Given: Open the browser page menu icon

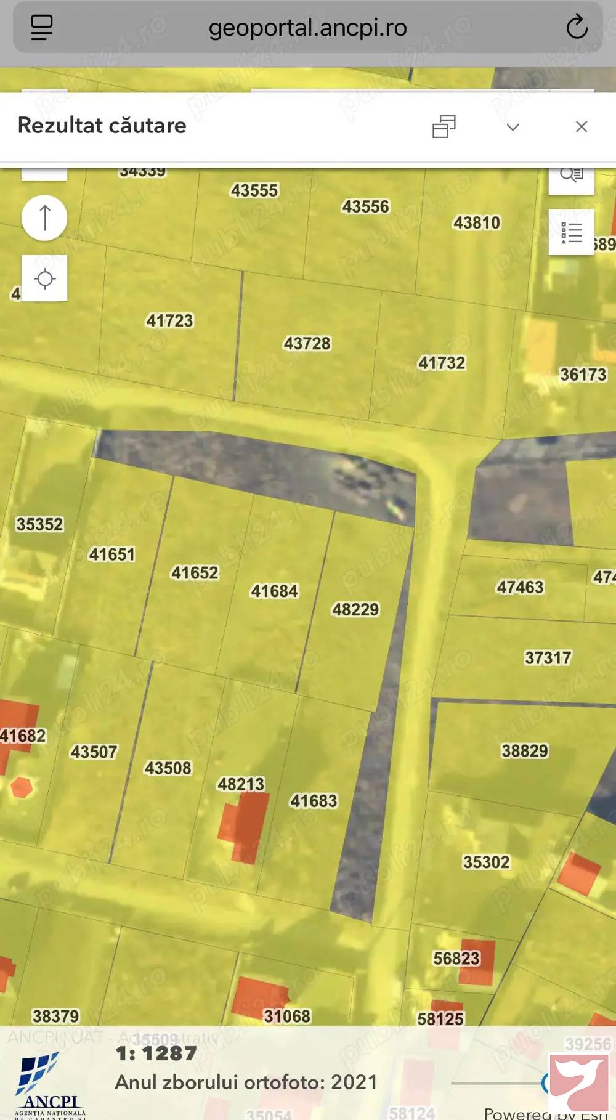Looking at the screenshot, I should (41, 27).
